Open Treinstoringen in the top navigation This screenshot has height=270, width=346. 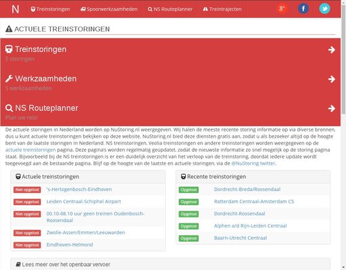[x=51, y=9]
